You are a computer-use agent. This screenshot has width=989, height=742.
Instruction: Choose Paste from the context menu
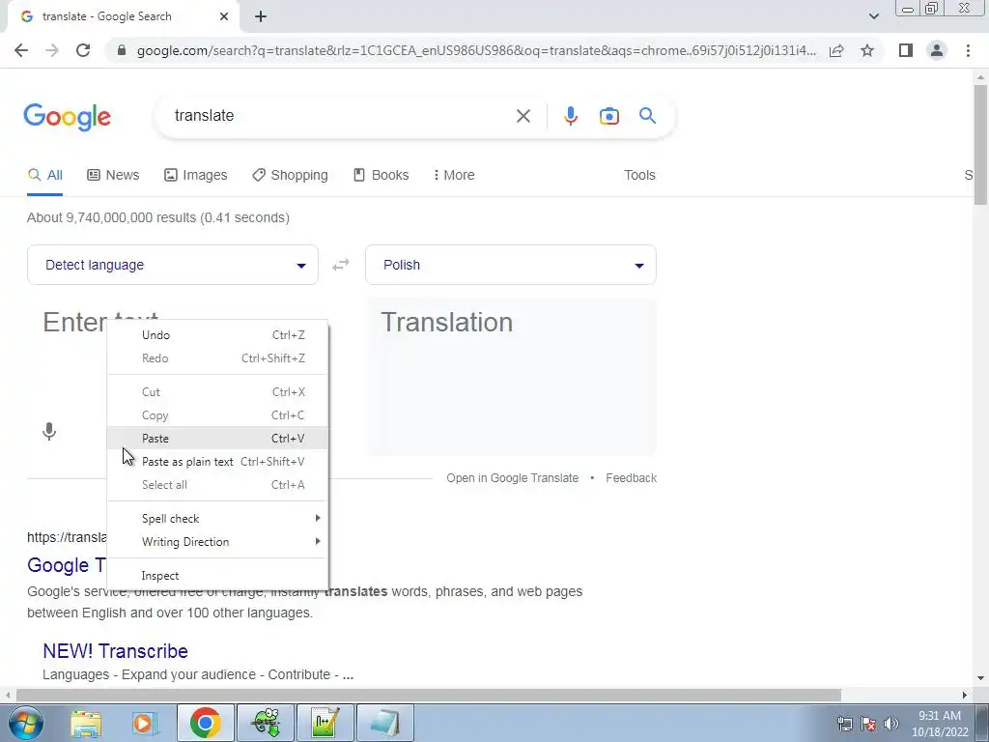coord(217,438)
